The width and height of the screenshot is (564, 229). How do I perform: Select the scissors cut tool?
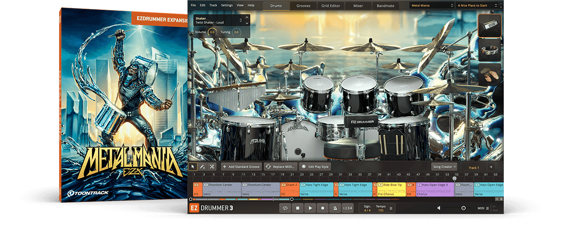click(x=212, y=167)
